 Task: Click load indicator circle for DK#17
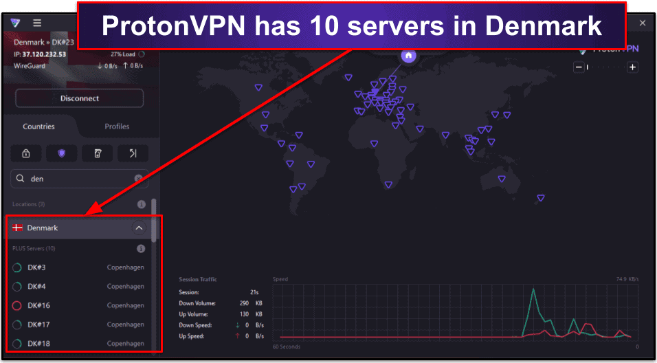(x=16, y=324)
